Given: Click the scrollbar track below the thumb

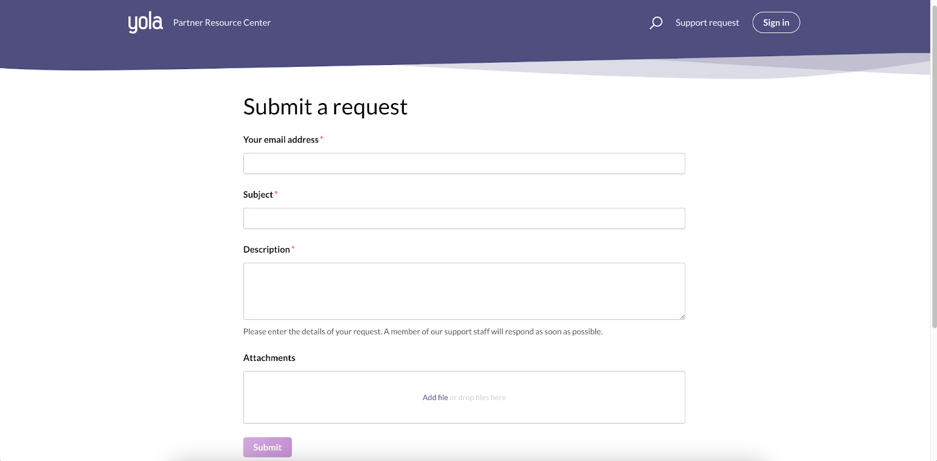Looking at the screenshot, I should (934, 395).
